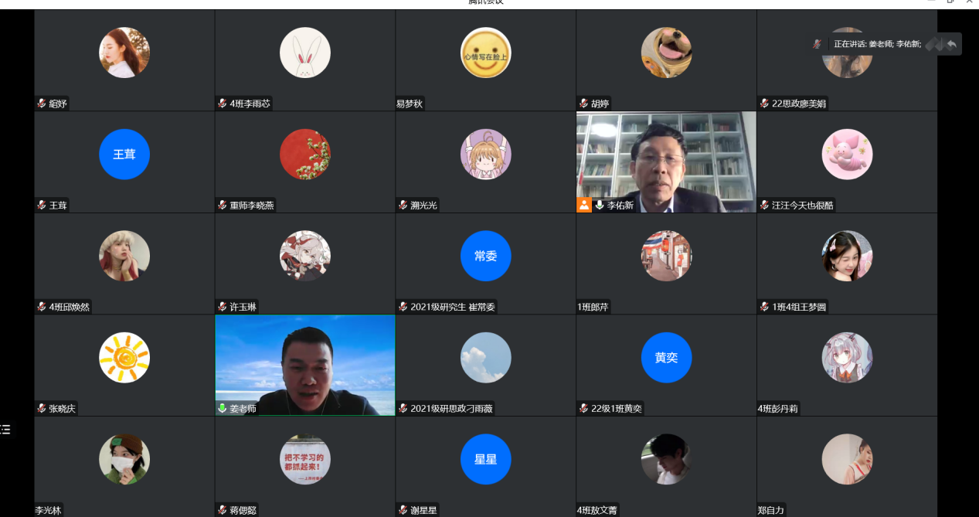Open the side panel list icon at left edge
Viewport: 979px width, 517px height.
click(x=5, y=429)
